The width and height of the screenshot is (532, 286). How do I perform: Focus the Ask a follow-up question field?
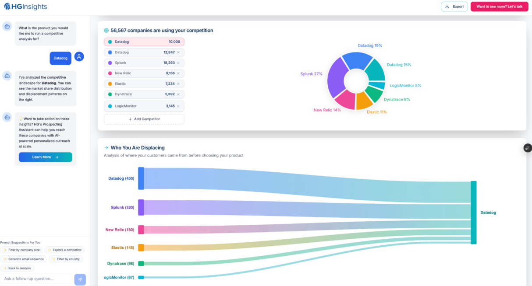pos(37,279)
